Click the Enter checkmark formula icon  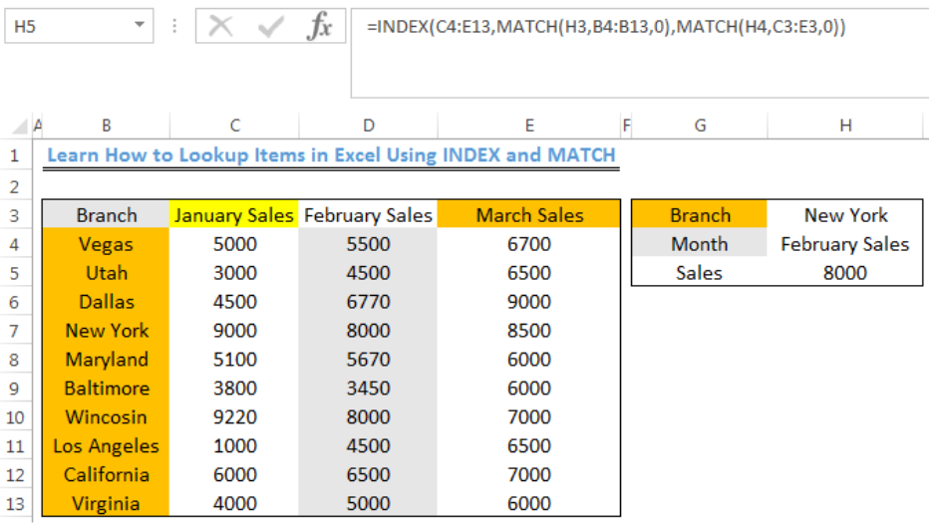270,26
